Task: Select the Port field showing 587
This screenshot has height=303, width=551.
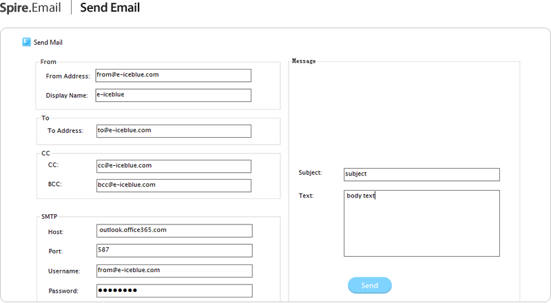Action: pos(174,250)
